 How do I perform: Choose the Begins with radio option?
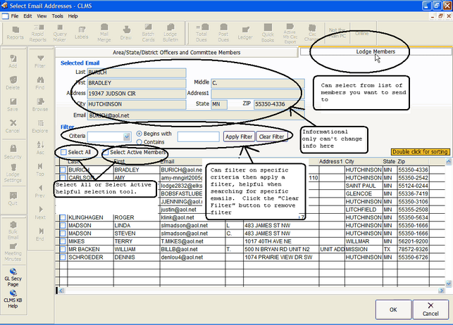pyautogui.click(x=138, y=132)
